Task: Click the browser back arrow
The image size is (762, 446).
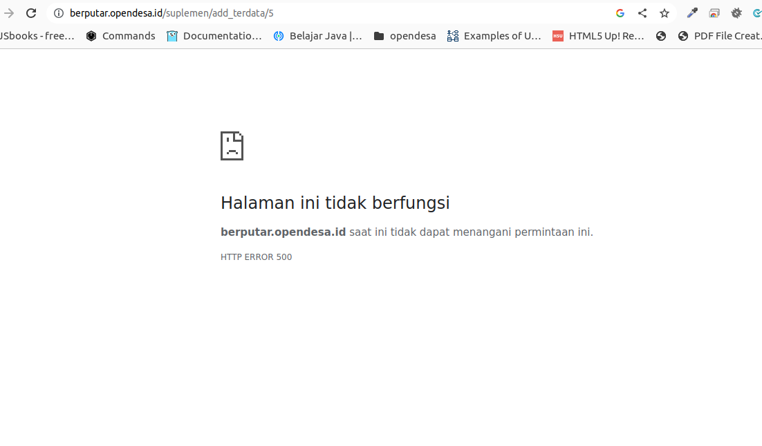Action: pos(8,12)
